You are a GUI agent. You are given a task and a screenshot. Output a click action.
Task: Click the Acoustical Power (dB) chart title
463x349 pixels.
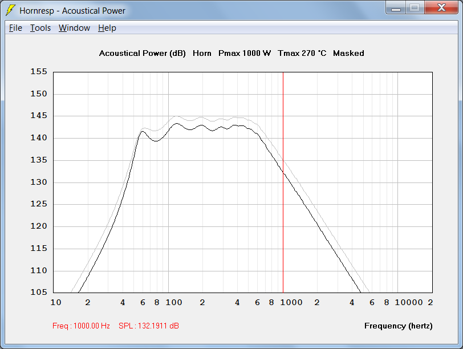[x=143, y=54]
